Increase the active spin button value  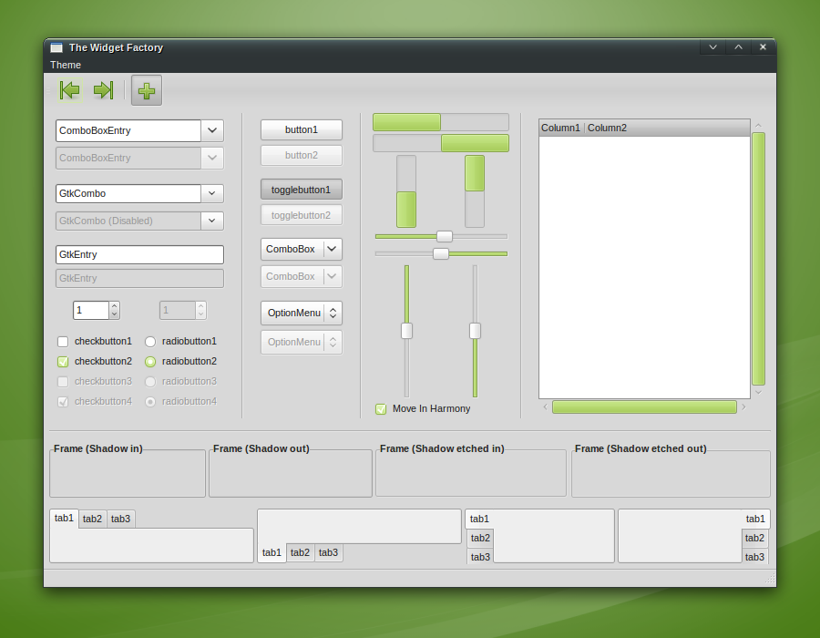[115, 306]
